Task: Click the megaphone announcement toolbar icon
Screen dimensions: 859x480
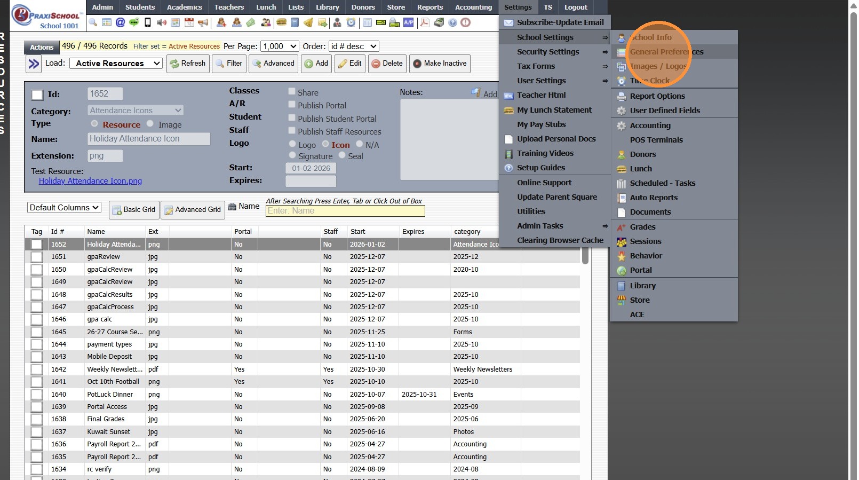Action: pos(203,22)
